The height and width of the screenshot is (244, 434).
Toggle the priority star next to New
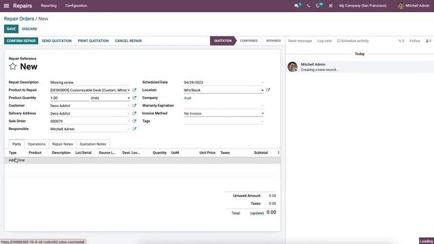[x=13, y=66]
